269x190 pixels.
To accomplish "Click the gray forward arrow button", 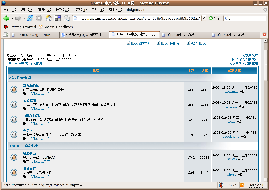I will pos(18,18).
